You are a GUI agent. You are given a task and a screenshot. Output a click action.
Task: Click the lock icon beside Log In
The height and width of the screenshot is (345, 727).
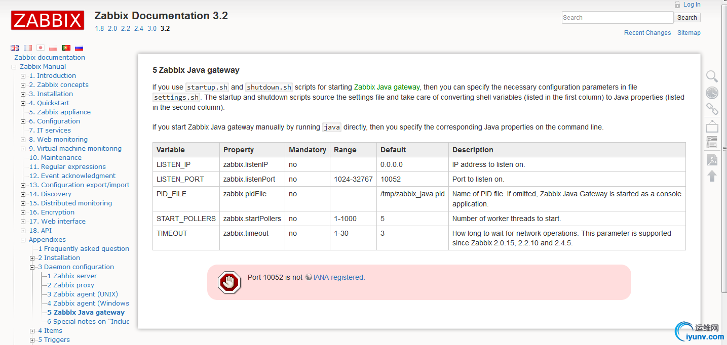click(x=677, y=5)
